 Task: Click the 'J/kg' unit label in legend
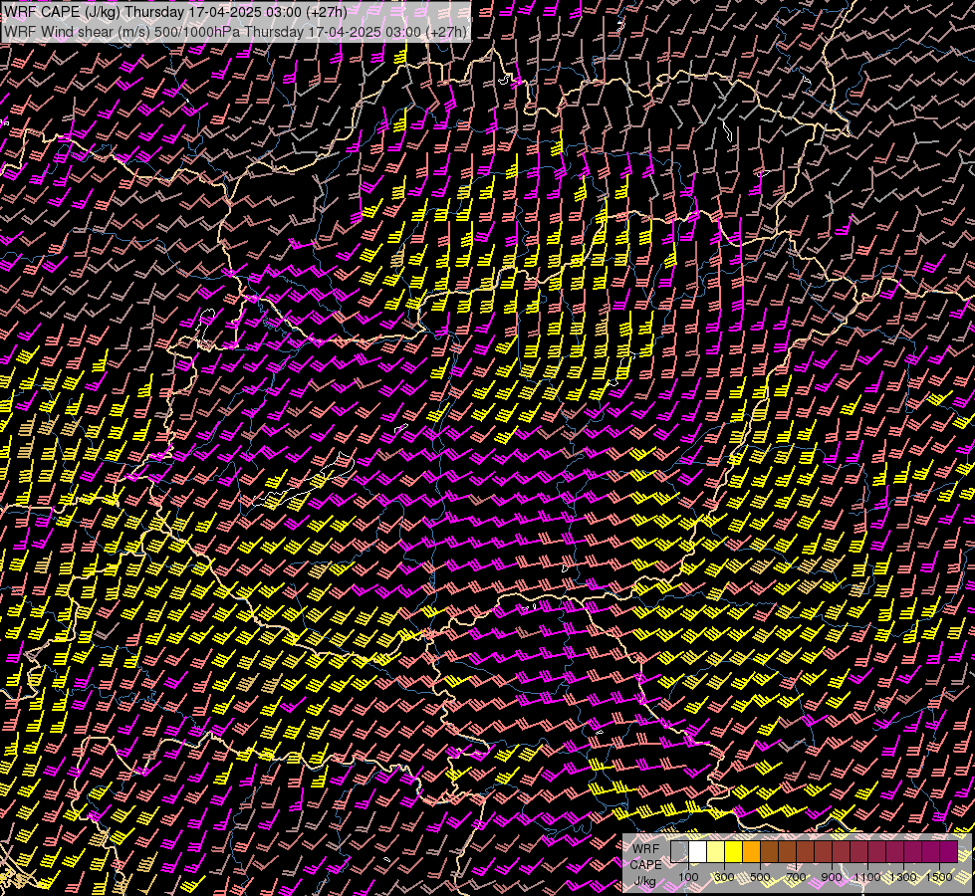tap(644, 880)
